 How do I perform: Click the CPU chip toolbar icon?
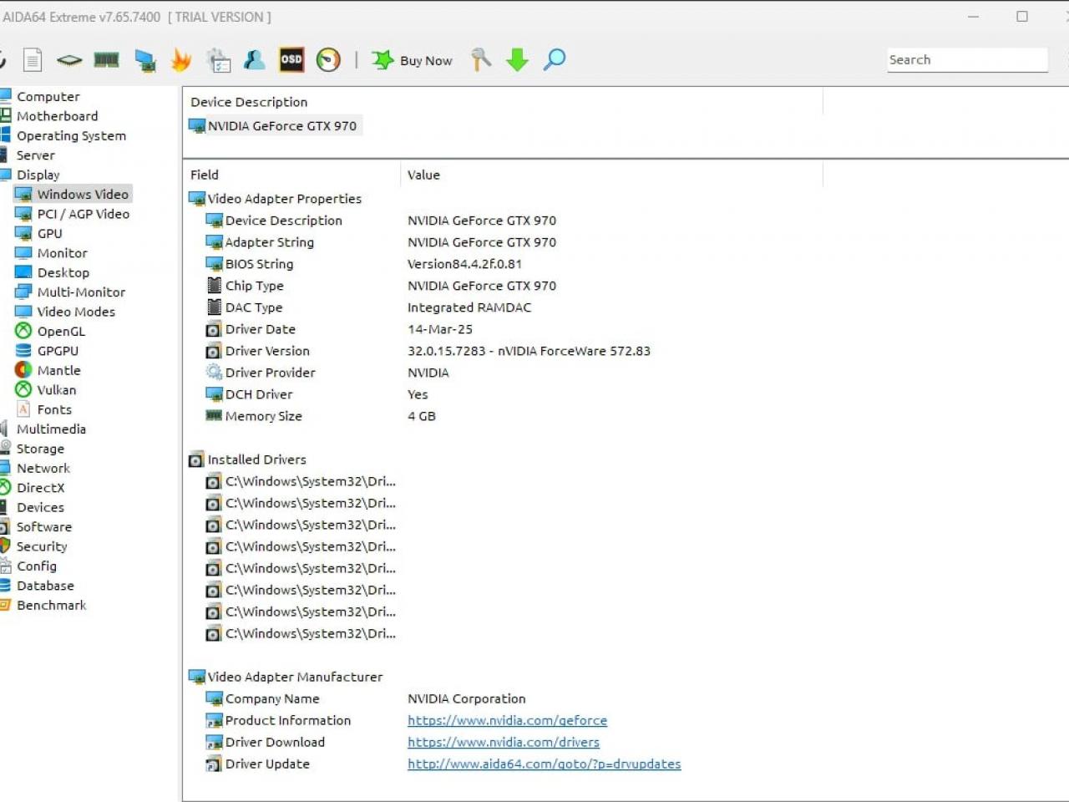[x=69, y=60]
